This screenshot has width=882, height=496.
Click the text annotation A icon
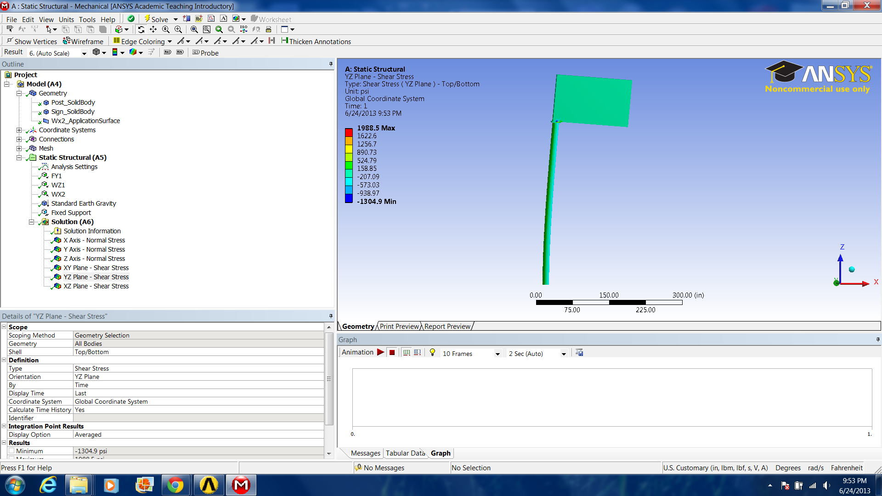click(224, 19)
